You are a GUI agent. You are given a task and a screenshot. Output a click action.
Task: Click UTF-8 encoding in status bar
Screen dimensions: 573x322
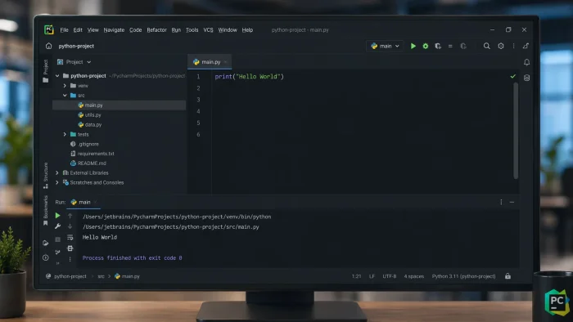click(389, 276)
